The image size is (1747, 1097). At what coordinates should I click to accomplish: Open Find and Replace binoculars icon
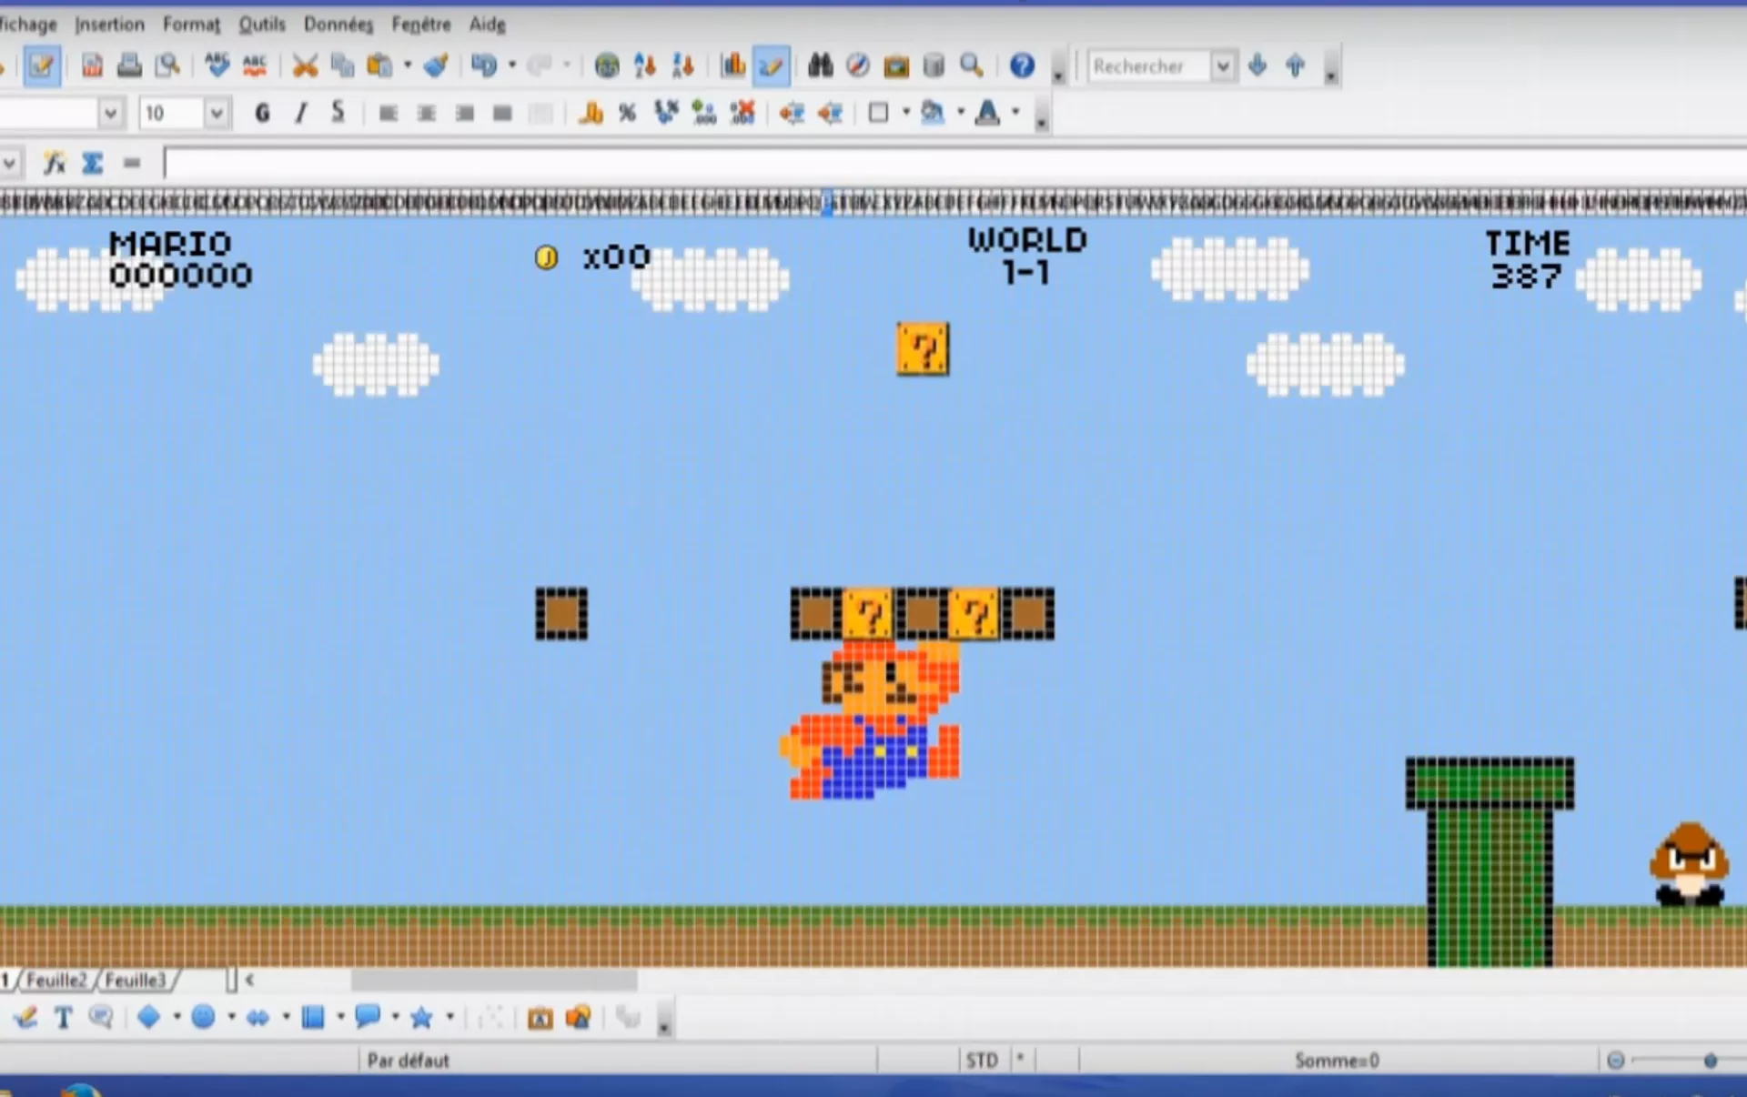(820, 65)
